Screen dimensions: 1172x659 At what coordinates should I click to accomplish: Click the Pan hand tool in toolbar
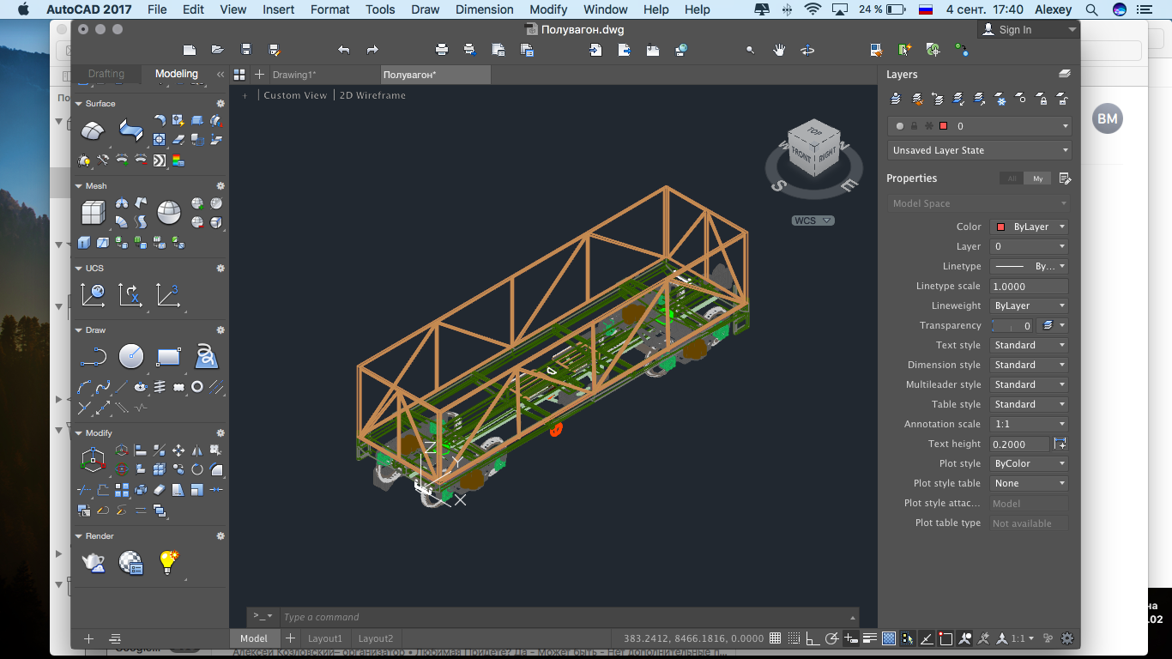[x=779, y=50]
